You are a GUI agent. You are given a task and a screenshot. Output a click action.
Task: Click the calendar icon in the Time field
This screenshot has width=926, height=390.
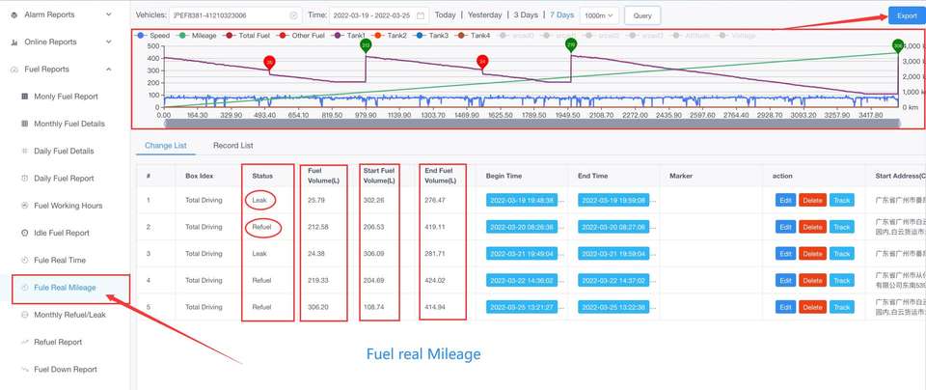[x=420, y=15]
